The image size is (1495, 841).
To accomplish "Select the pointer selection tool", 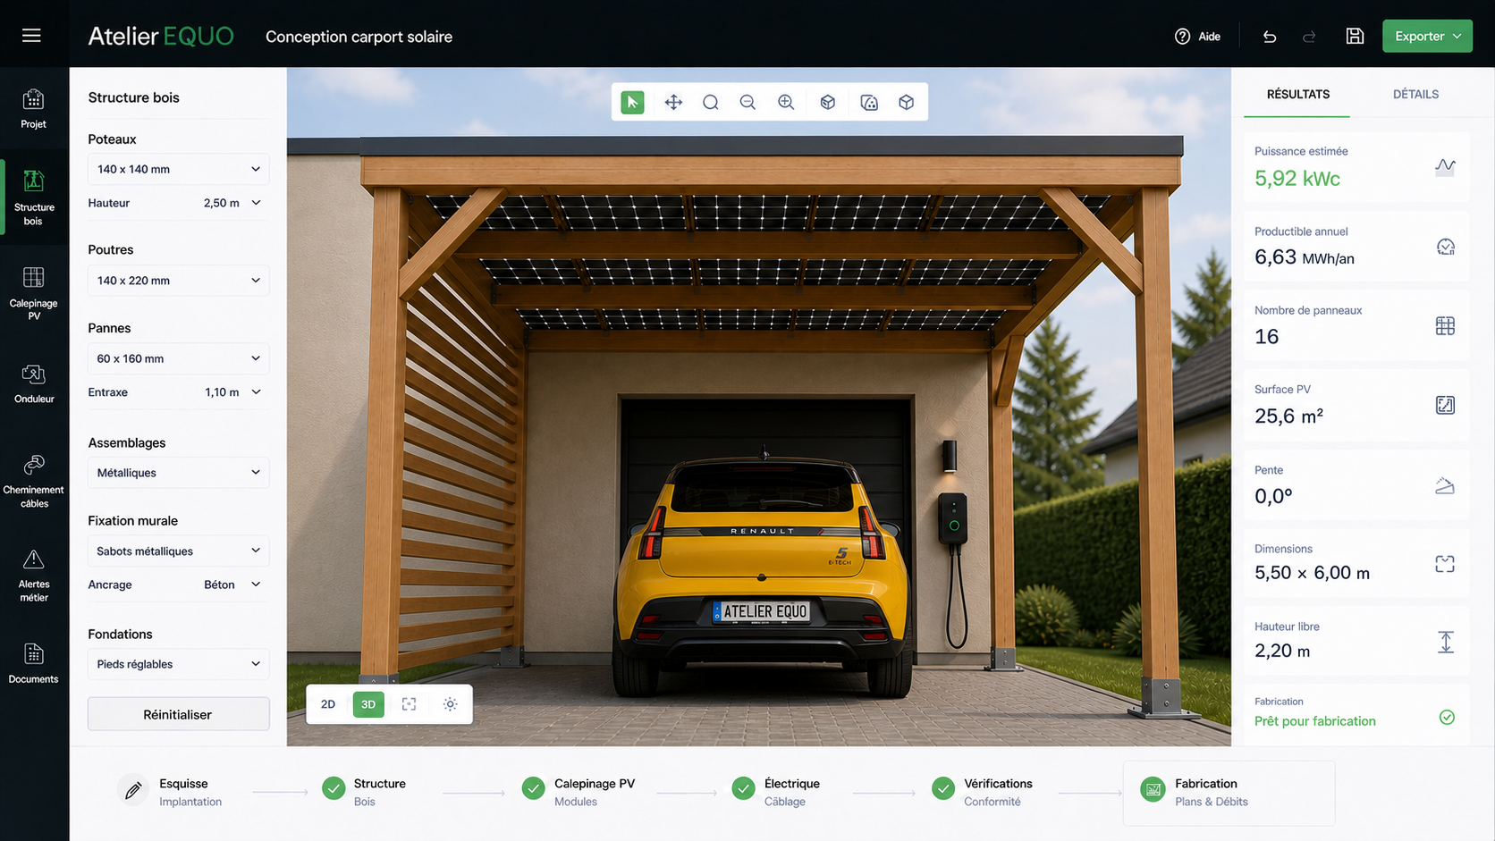I will pos(632,102).
